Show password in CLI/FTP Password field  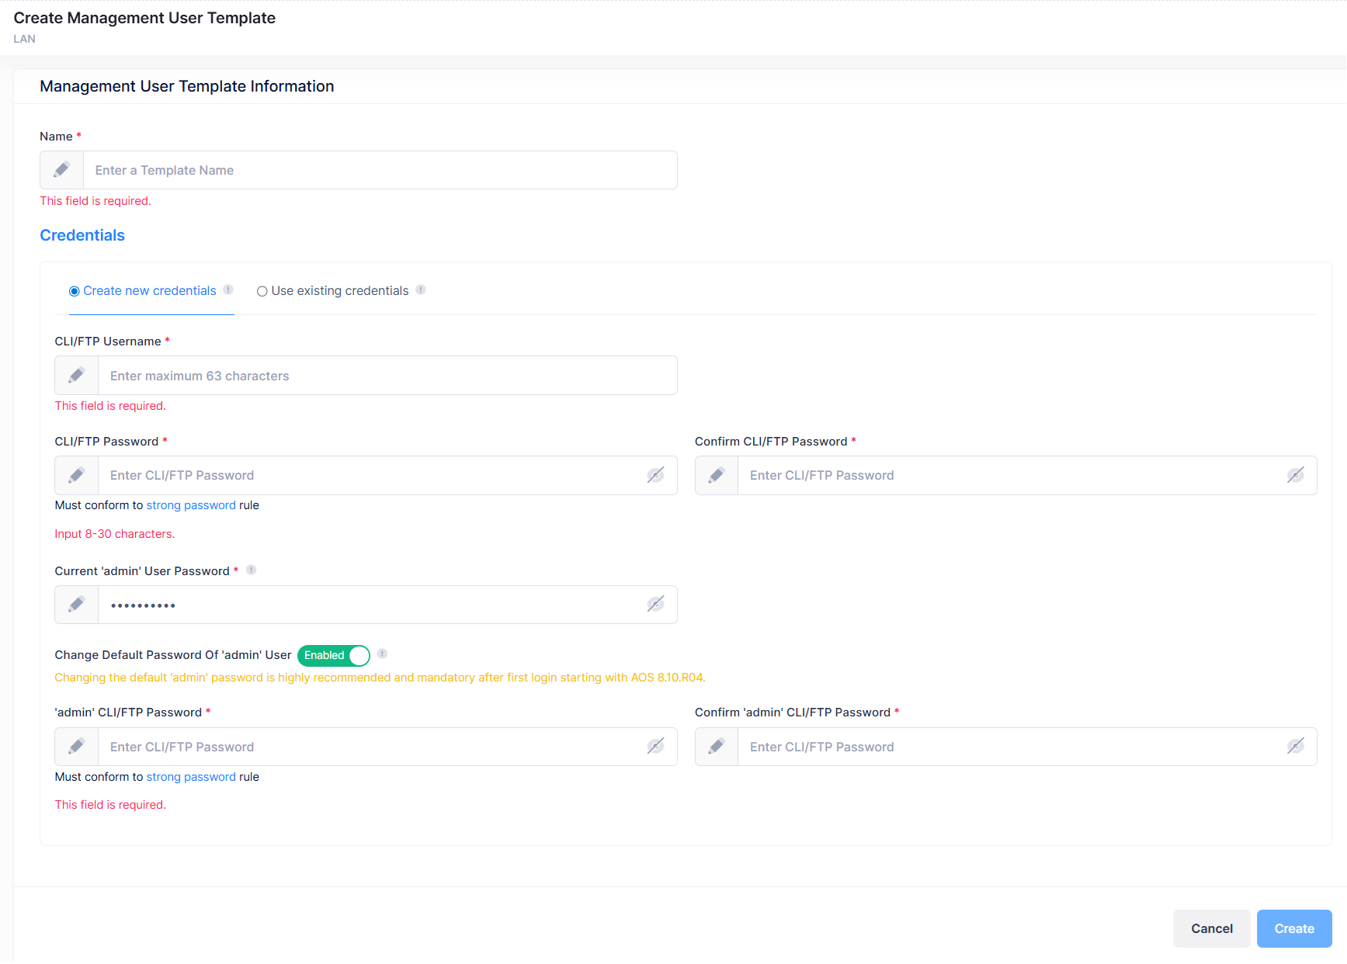coord(656,475)
